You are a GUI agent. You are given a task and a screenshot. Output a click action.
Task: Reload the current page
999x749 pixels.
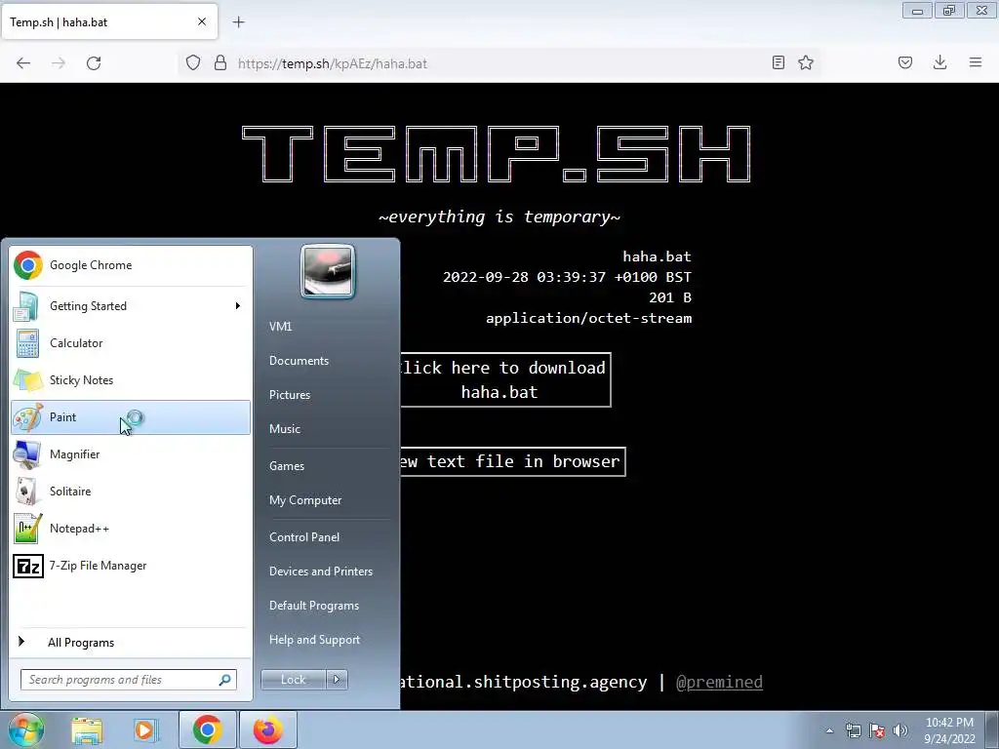94,63
